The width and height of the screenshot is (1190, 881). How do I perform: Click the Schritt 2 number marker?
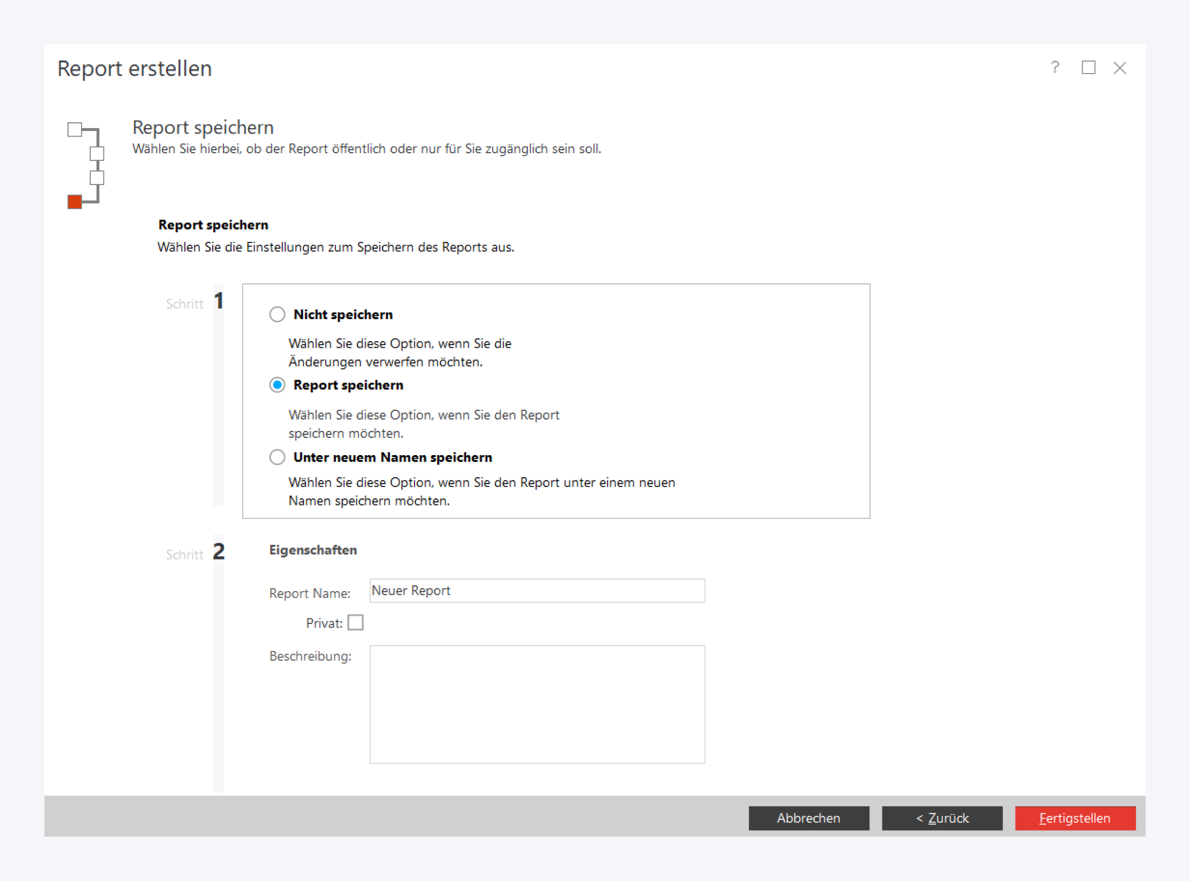[x=219, y=552]
